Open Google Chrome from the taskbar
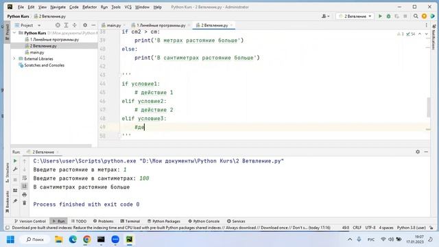439x247 pixels. click(x=87, y=239)
